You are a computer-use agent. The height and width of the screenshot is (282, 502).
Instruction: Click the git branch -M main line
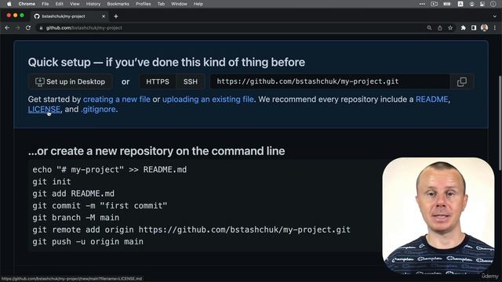76,218
